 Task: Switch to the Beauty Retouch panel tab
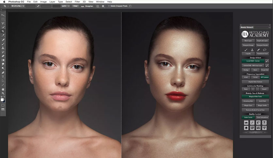[247, 27]
